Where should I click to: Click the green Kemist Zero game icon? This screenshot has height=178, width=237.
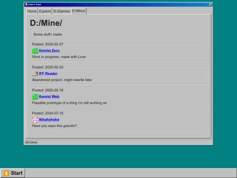click(x=35, y=51)
